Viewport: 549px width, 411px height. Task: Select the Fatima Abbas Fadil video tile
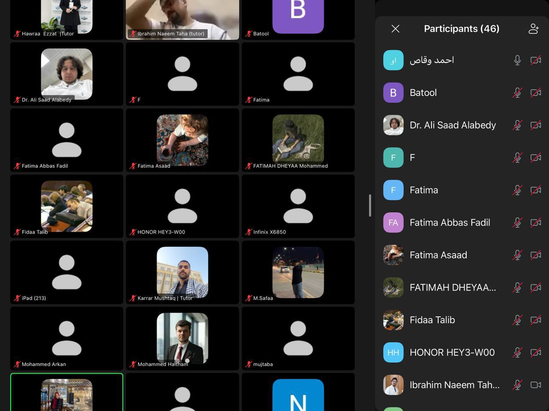click(x=66, y=140)
